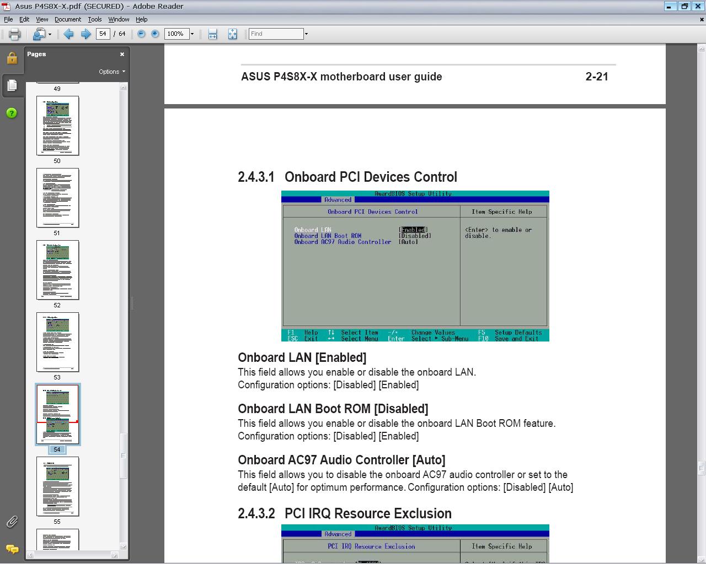Click the fit one full page icon
Screen dimensions: 706x564
tap(232, 34)
